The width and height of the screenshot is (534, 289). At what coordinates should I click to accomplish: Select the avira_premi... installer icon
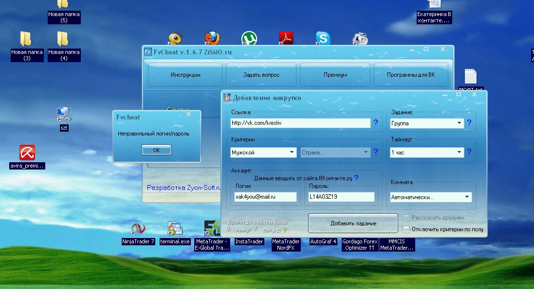pyautogui.click(x=27, y=153)
